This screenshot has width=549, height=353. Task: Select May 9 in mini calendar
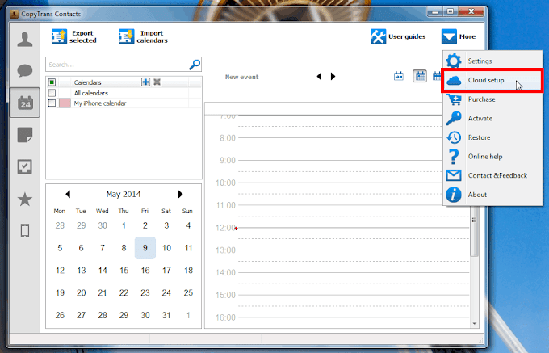point(145,248)
